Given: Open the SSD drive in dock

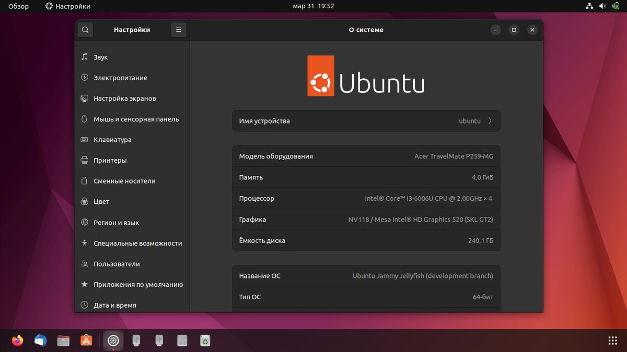Looking at the screenshot, I should click(x=182, y=341).
